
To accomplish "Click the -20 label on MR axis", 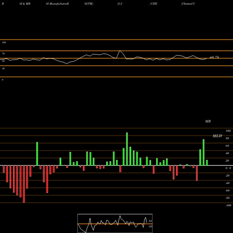I will click(x=227, y=176).
